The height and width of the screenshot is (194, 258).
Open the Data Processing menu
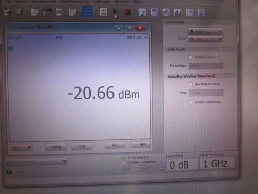point(74,2)
